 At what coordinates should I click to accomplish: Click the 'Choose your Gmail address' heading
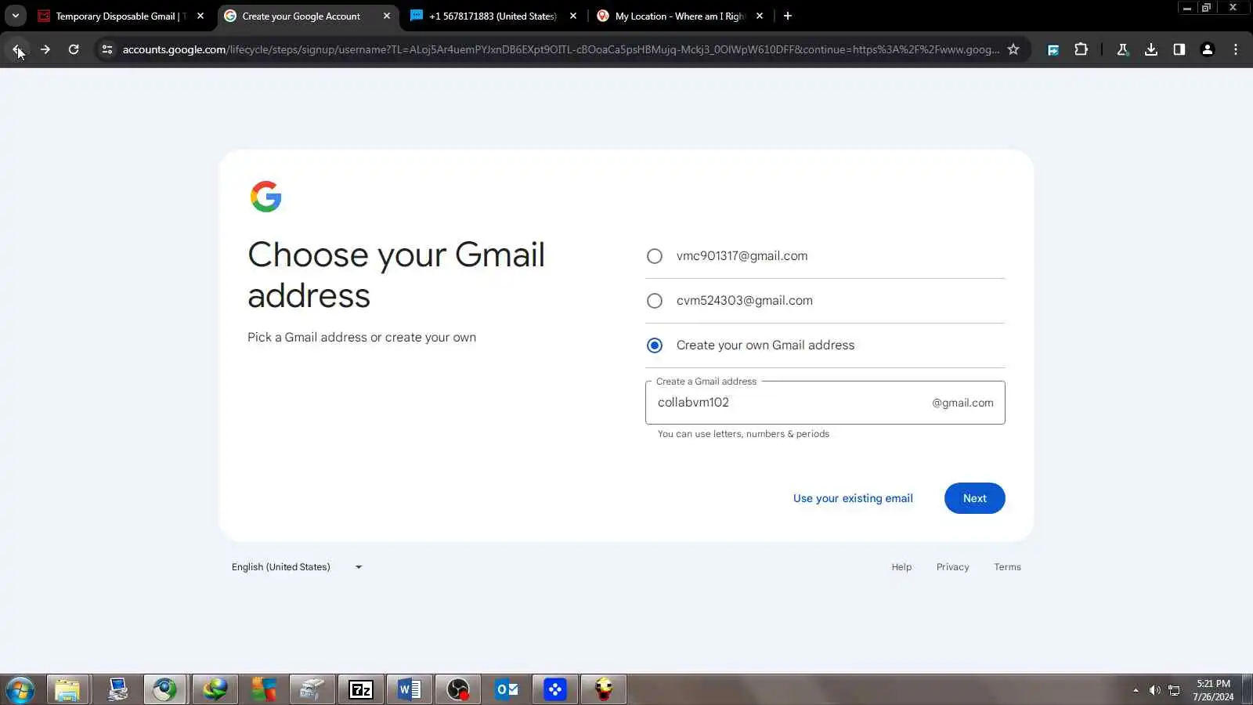tap(396, 276)
